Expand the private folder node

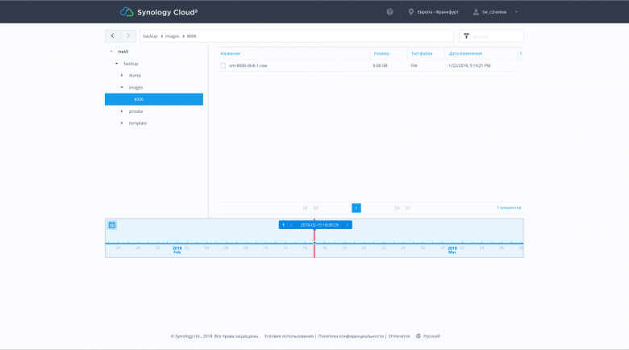(x=122, y=111)
